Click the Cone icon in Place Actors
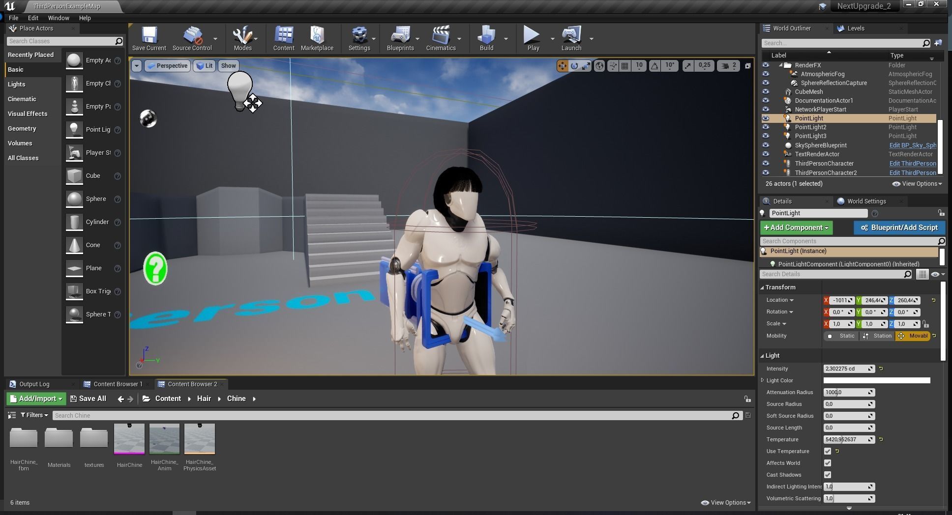This screenshot has width=952, height=515. coord(74,245)
